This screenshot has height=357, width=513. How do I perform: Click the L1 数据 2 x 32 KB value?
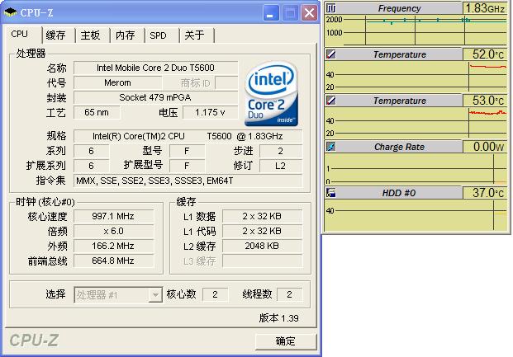click(262, 216)
